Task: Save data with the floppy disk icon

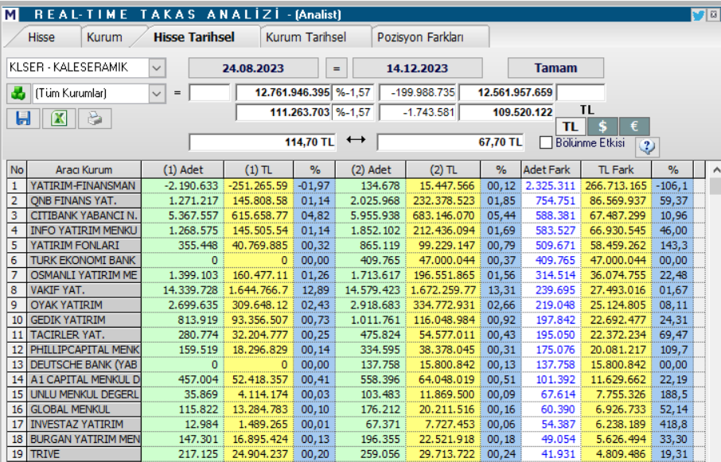Action: pos(23,118)
